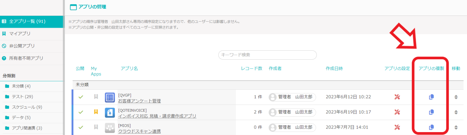The height and width of the screenshot is (135, 467).
Task: Click the インボイス対応 app yen icon
Action: pos(110,112)
